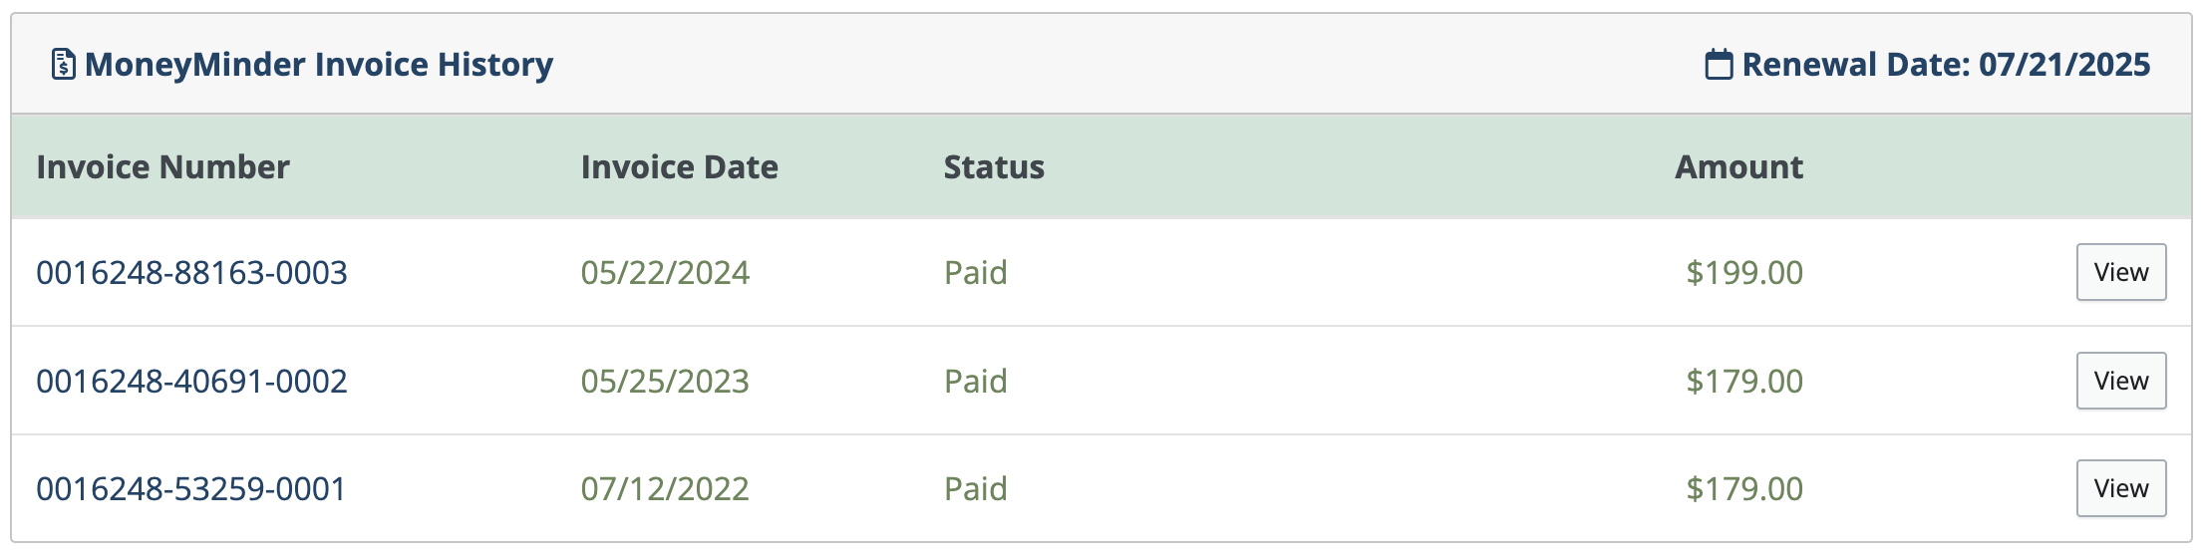
Task: Click the Invoice Number column header
Action: (x=162, y=166)
